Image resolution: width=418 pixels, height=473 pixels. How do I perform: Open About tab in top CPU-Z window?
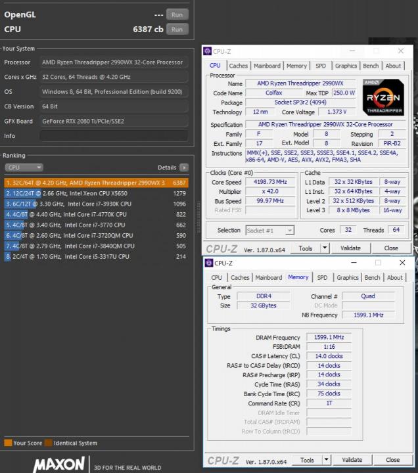pos(393,66)
